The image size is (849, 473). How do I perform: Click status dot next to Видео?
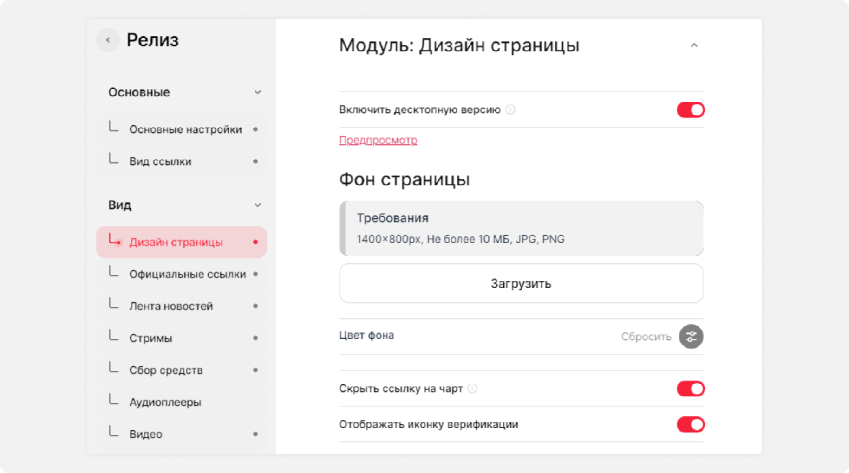pos(255,434)
